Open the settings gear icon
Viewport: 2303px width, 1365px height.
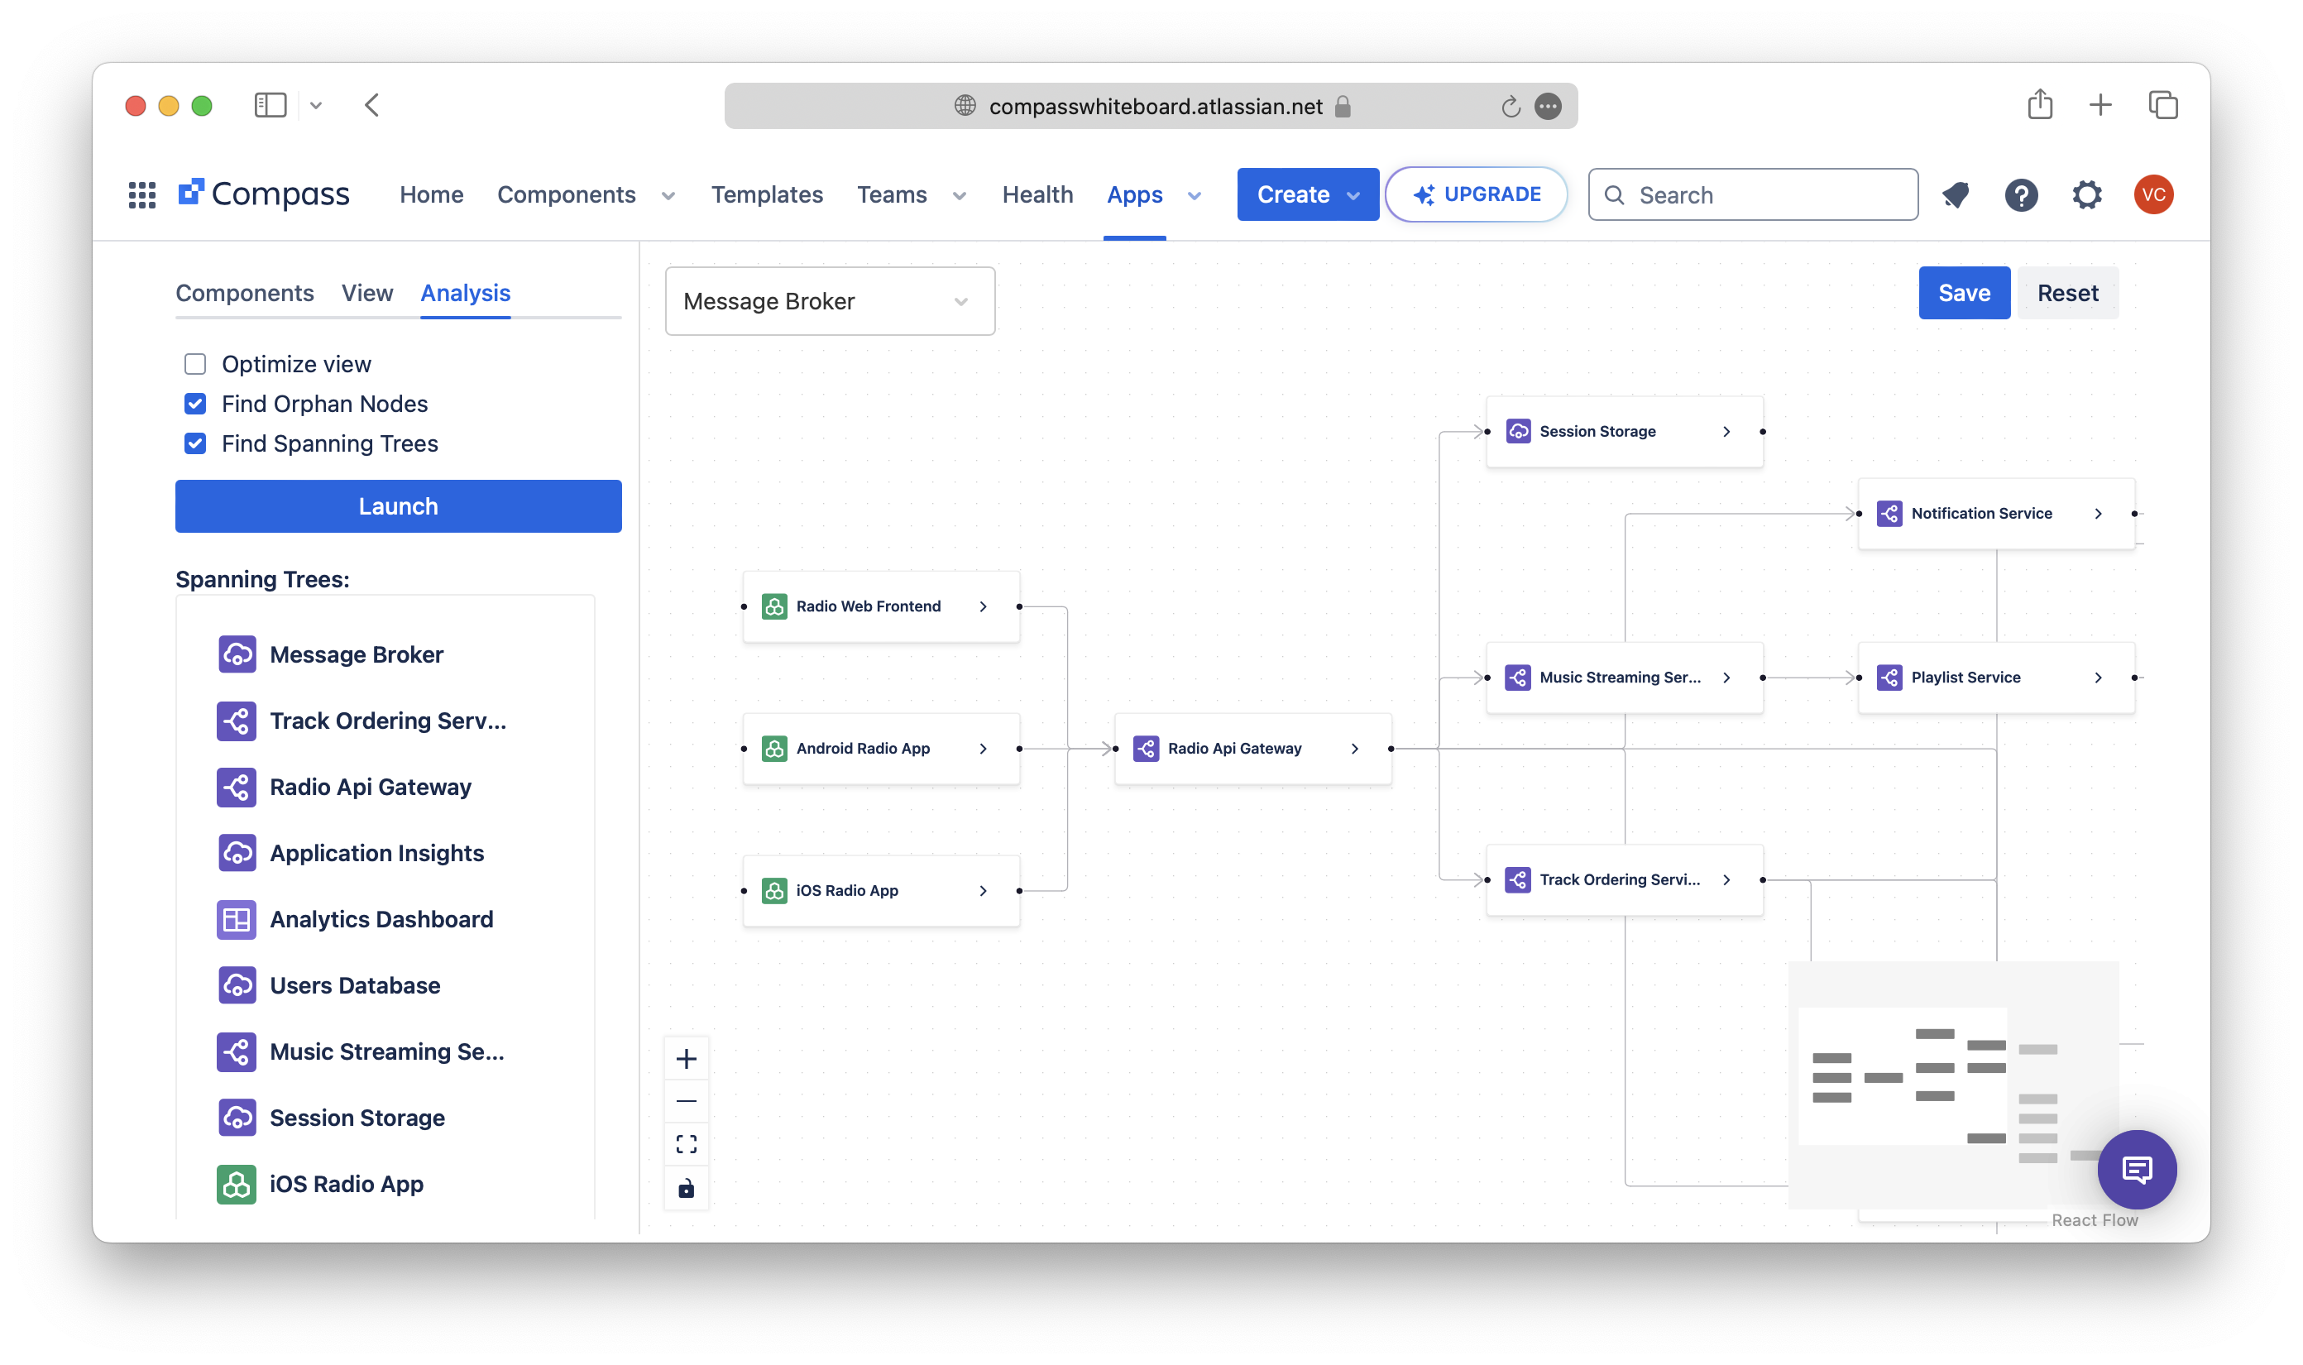2087,195
